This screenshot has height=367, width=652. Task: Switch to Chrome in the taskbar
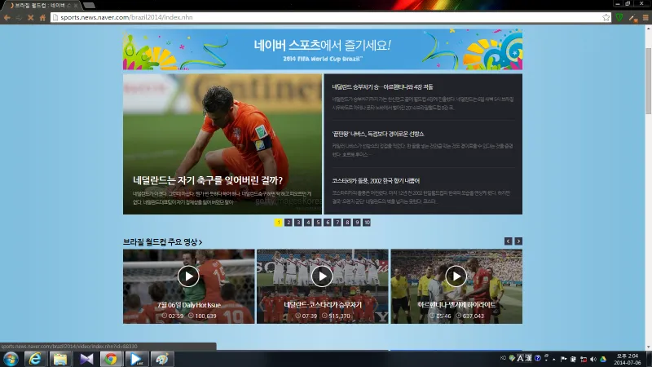[111, 359]
